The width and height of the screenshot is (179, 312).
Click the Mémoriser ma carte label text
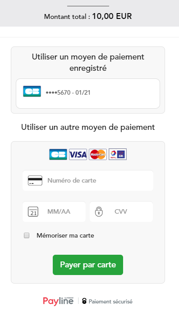(65, 236)
